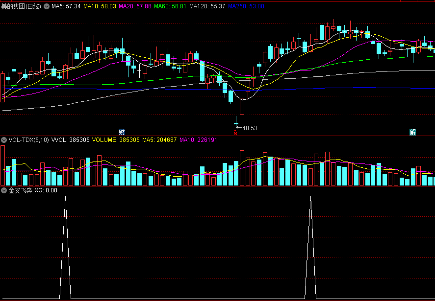Click the second XG signal spike peak
435x301 pixels.
point(311,197)
